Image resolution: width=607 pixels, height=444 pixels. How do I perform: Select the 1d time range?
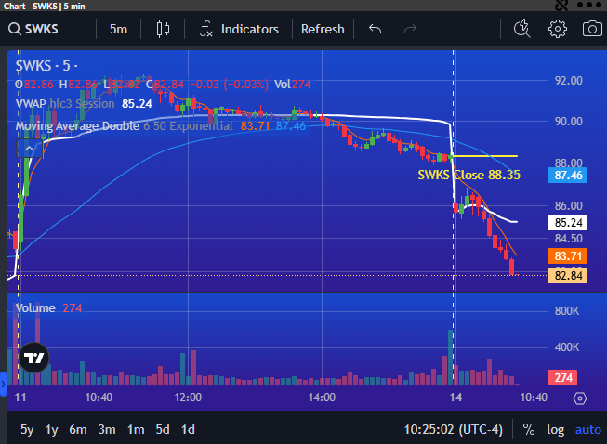pyautogui.click(x=188, y=430)
